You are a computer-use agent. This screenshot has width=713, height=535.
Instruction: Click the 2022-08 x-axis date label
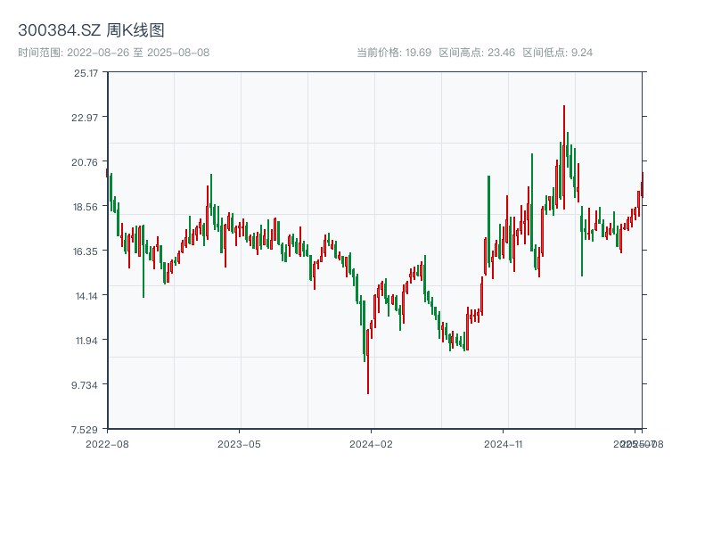point(107,443)
